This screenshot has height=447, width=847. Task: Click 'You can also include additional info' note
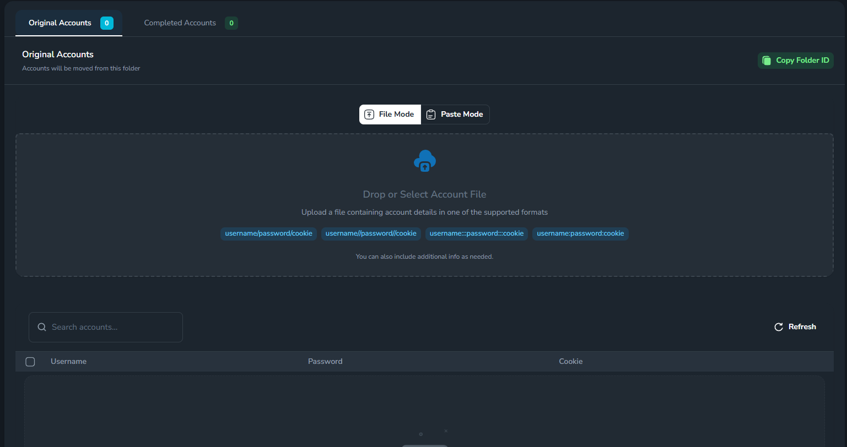[424, 257]
